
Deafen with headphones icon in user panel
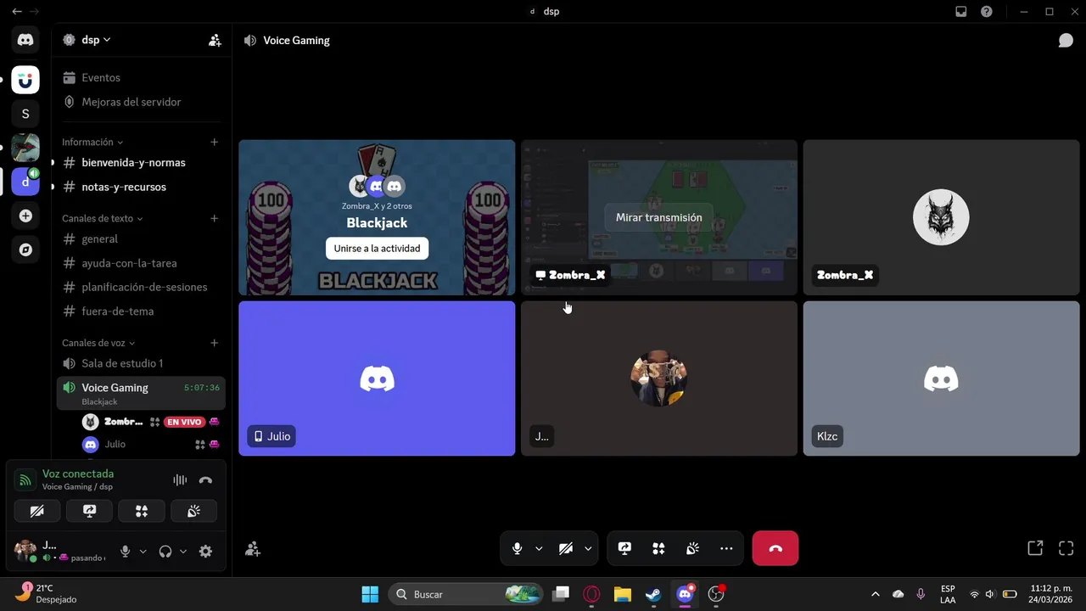(165, 552)
